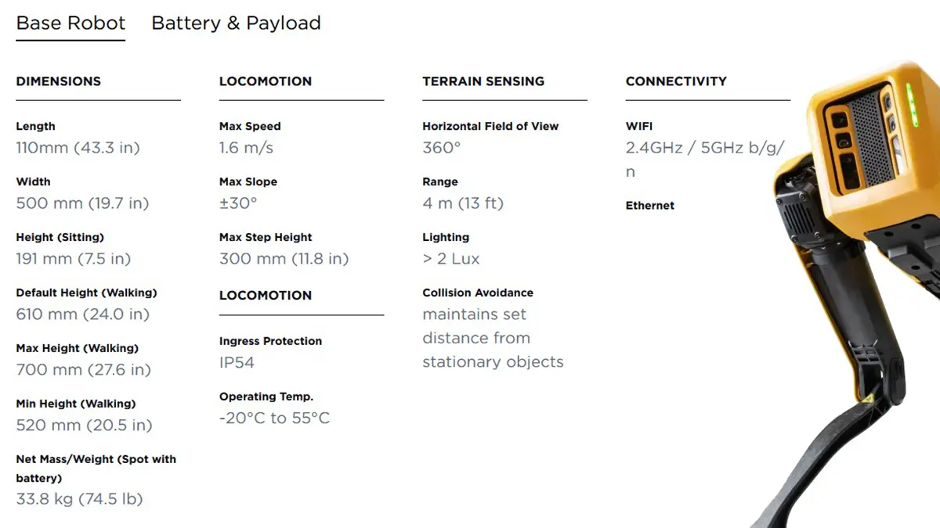Screen dimensions: 940x528
Task: Select the Base Robot tab
Action: pos(70,23)
